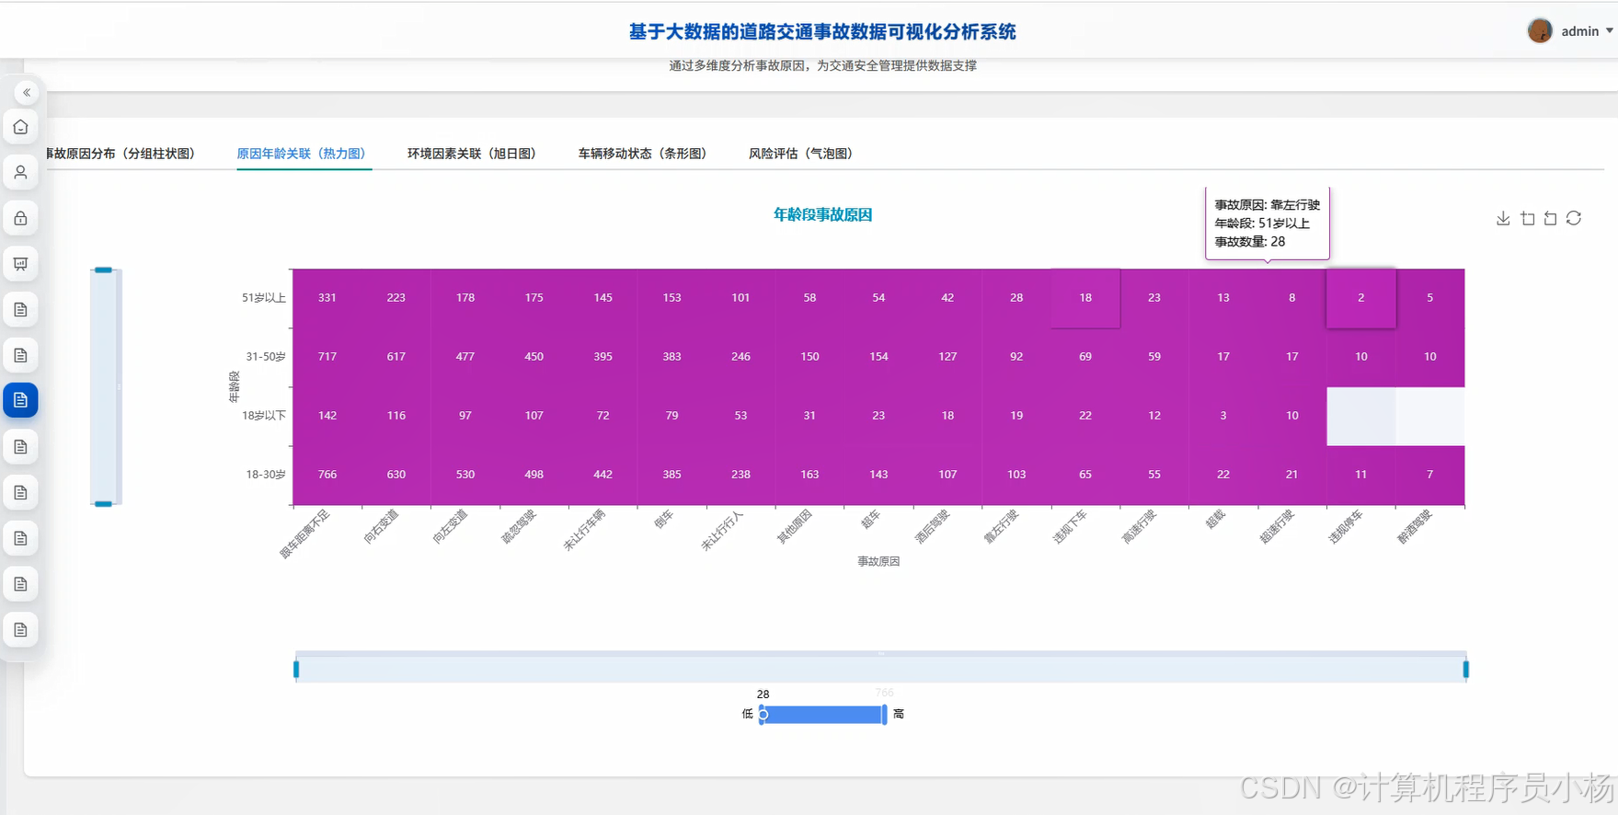Click the 51岁以上 age group axis label
Viewport: 1618px width, 815px height.
coord(264,298)
